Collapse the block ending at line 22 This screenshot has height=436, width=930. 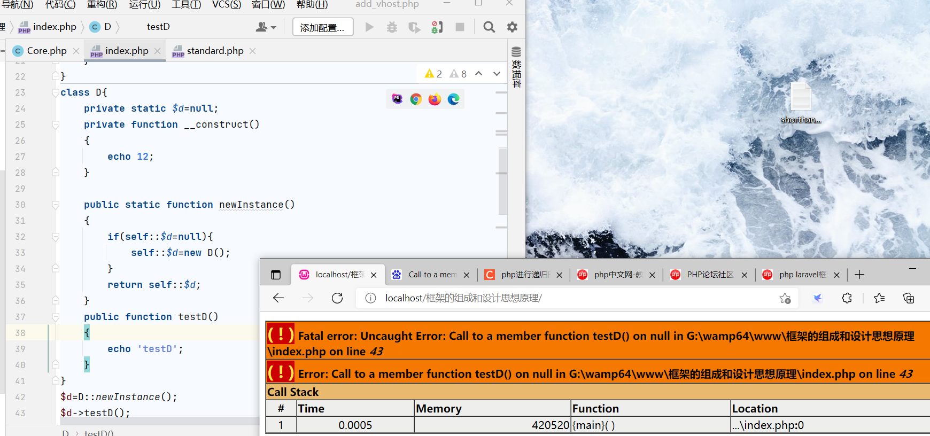[56, 76]
